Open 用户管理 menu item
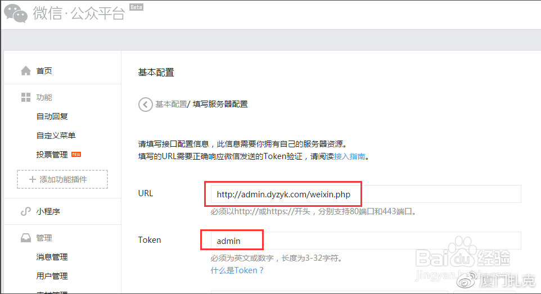Screen dimensions: 541x294 (x=52, y=275)
